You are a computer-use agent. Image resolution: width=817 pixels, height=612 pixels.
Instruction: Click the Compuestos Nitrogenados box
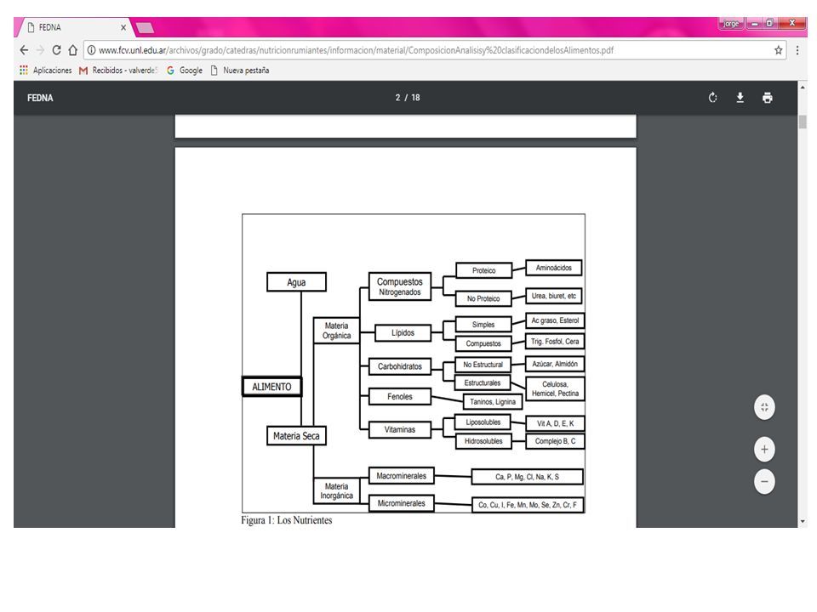400,286
